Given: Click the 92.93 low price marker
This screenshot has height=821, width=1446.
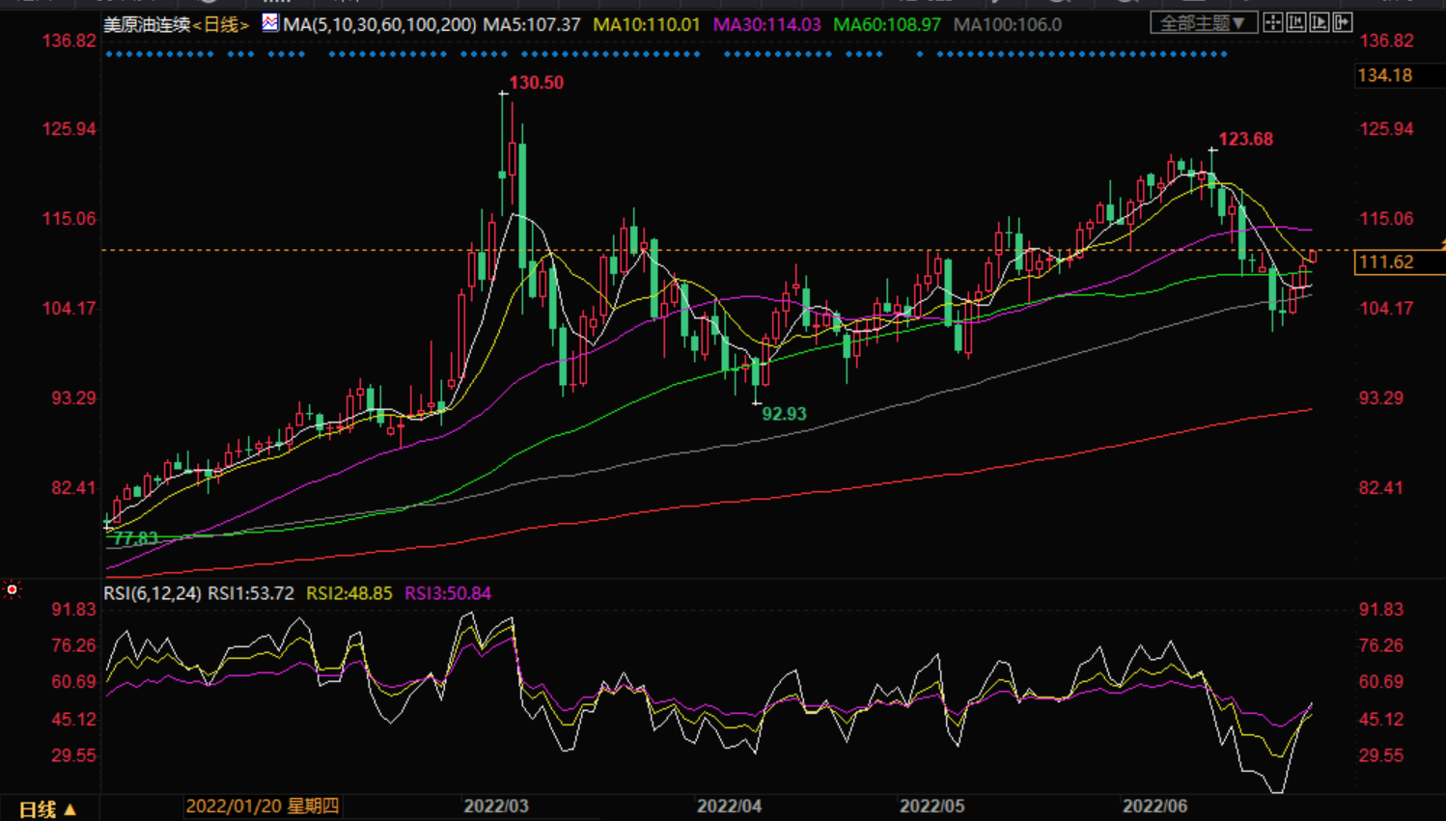Looking at the screenshot, I should (x=783, y=414).
